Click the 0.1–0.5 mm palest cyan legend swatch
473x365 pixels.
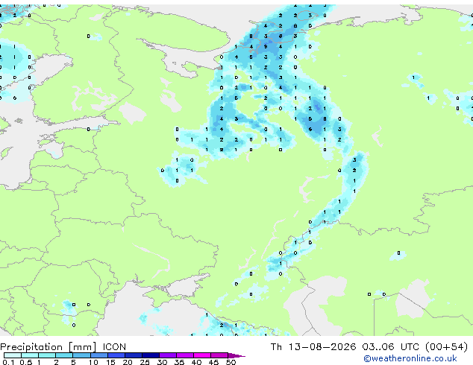pos(13,355)
